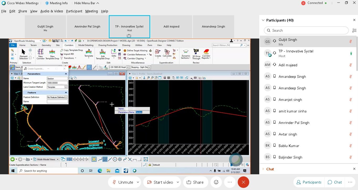Image resolution: width=358 pixels, height=190 pixels.
Task: Expand the Chat panel in Webex
Action: point(263,169)
